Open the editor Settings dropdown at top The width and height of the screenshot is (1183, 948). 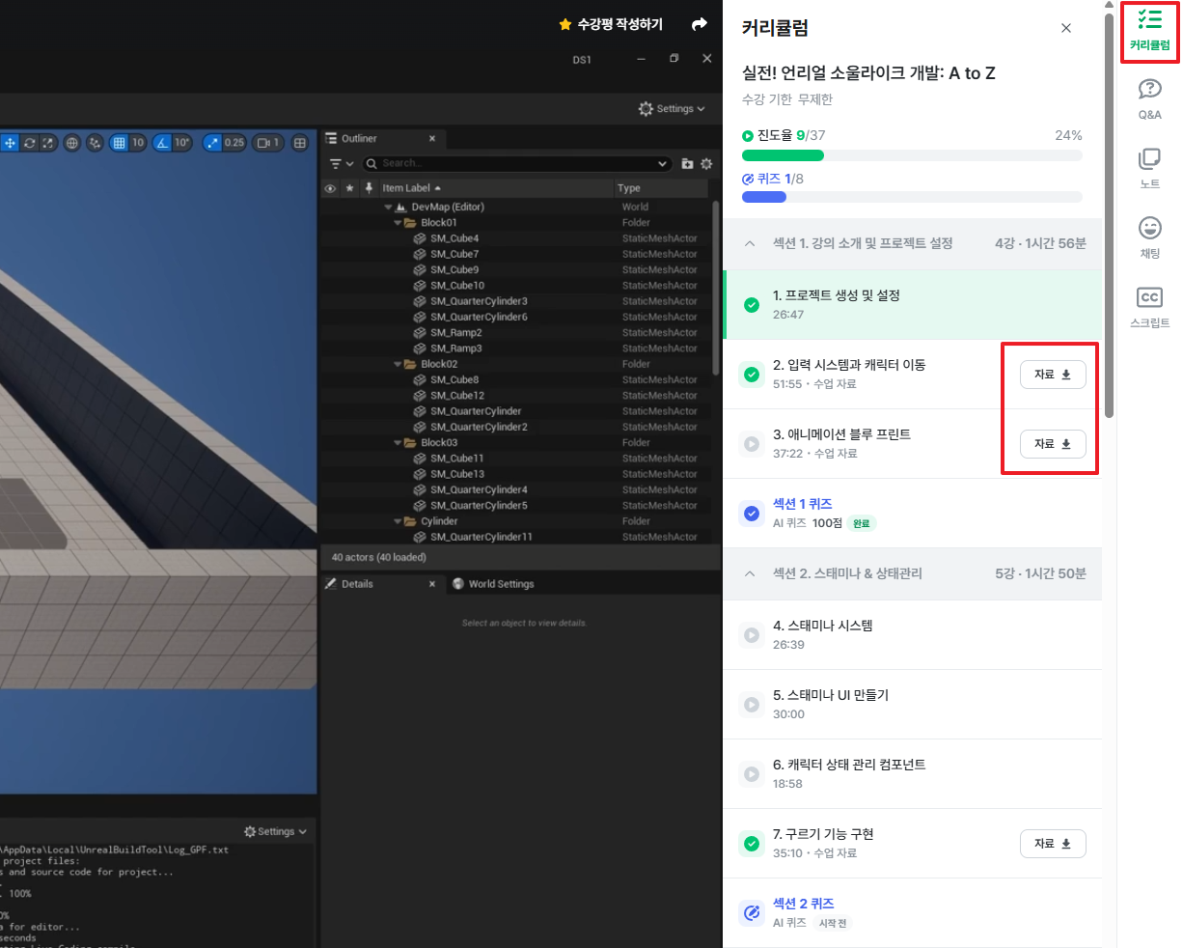[672, 109]
